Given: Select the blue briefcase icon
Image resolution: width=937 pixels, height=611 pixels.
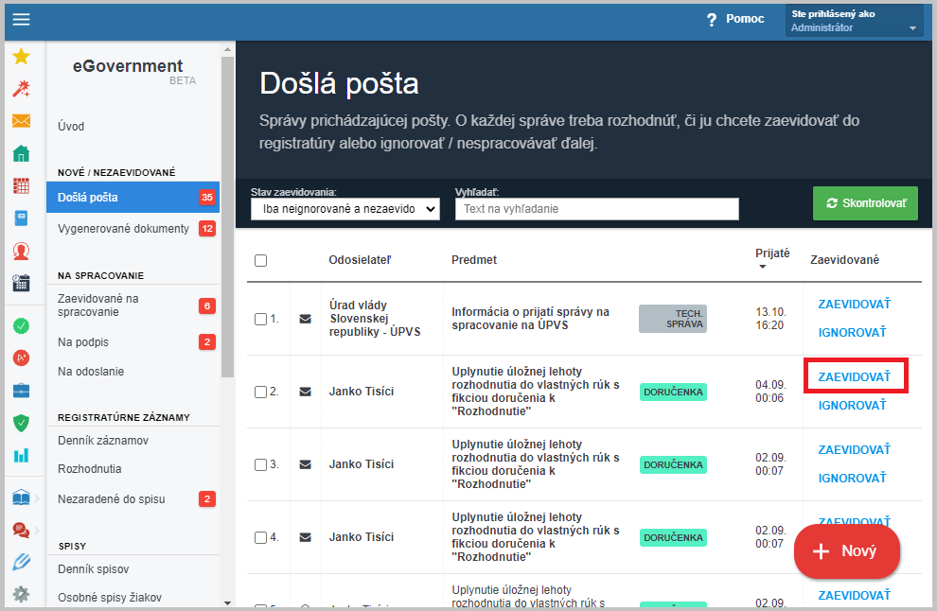Looking at the screenshot, I should click(x=21, y=391).
